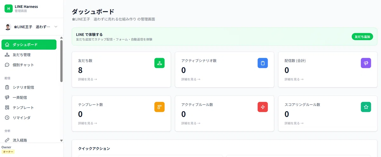381x157 pixels.
Task: Open 詳細を見る link under 配信数 (合計)
Action: point(294,79)
